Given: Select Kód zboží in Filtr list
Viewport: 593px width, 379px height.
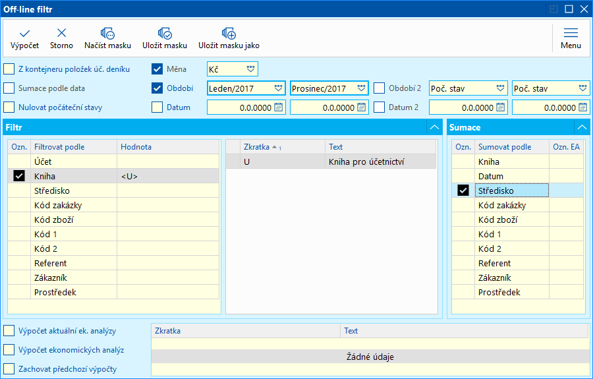Looking at the screenshot, I should point(113,219).
